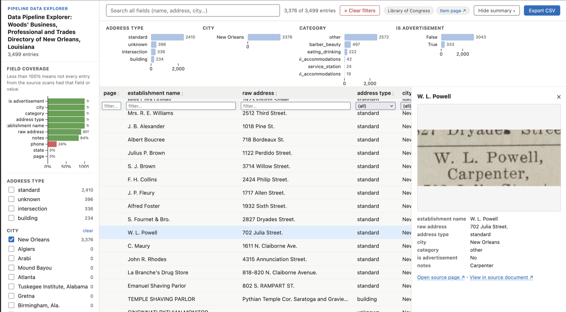Open the Item page external link
566x312 pixels.
[x=453, y=10]
